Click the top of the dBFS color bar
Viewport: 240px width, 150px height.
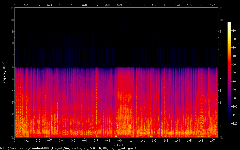pos(229,23)
